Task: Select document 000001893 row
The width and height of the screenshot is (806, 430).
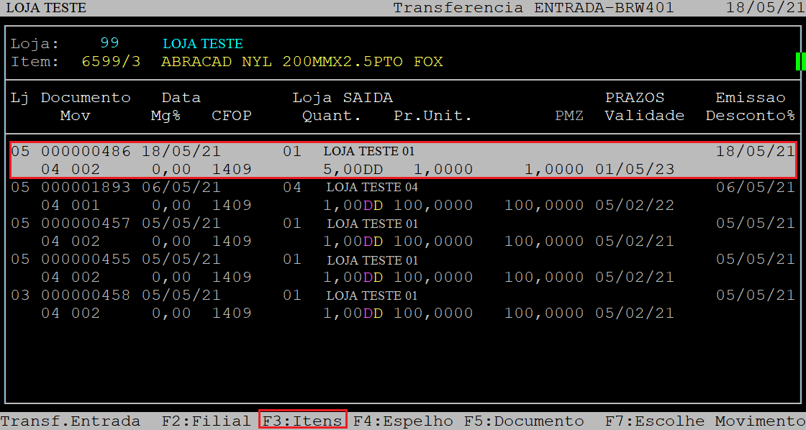Action: pos(86,187)
